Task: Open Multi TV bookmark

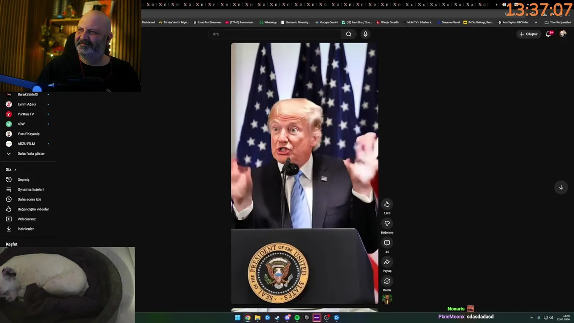Action: click(x=417, y=22)
